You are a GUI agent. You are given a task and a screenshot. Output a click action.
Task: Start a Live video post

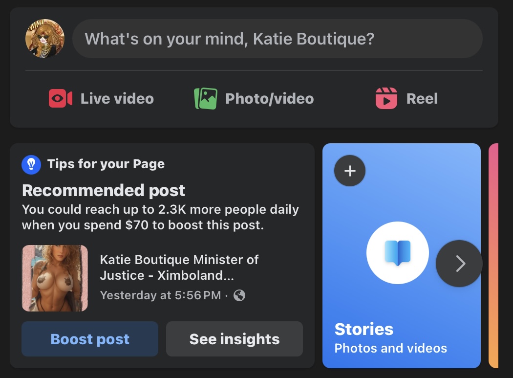(x=101, y=98)
